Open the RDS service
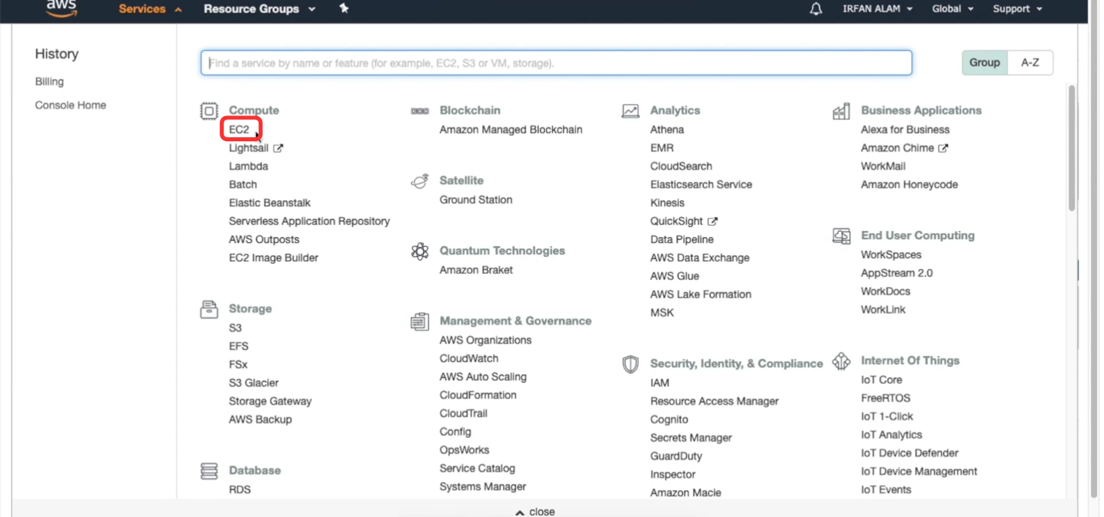 point(240,490)
